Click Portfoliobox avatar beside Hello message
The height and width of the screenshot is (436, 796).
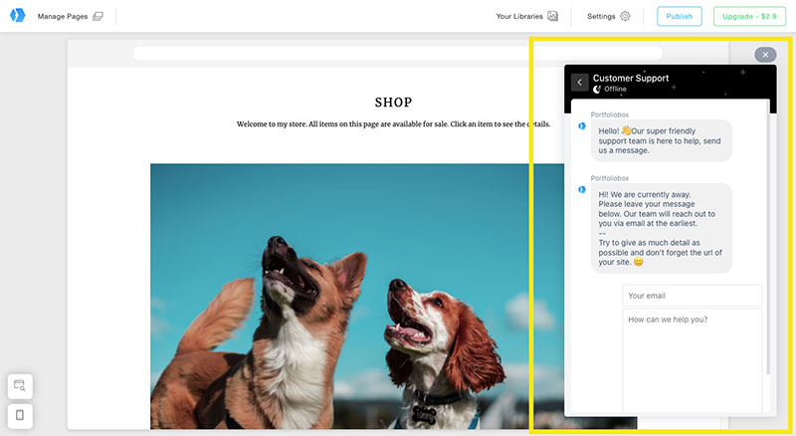pos(582,126)
